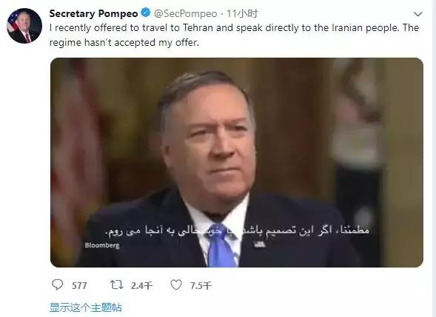Click the Persian subtitle in video
Screen dimensions: 436x317
(x=237, y=231)
